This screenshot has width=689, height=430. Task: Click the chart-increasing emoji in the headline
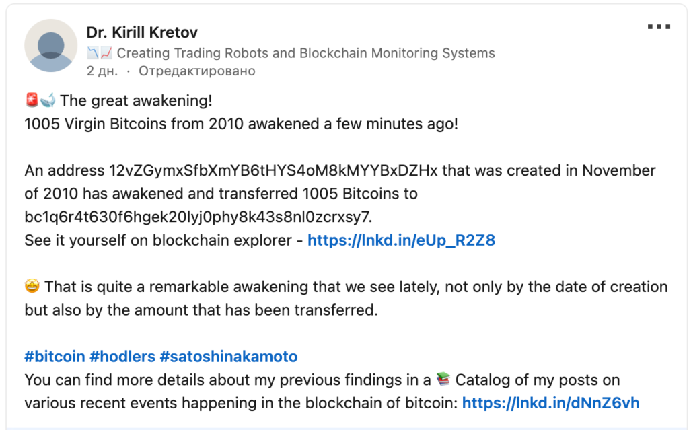click(x=106, y=53)
